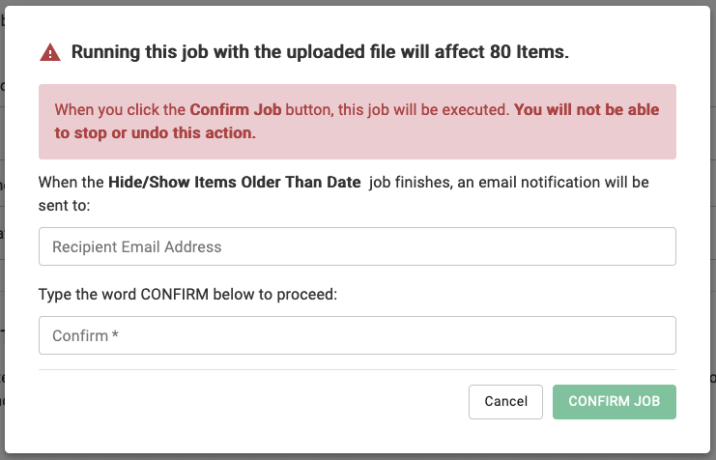Select the bold "Confirm Job" text in alert
This screenshot has width=716, height=460.
pyautogui.click(x=235, y=109)
